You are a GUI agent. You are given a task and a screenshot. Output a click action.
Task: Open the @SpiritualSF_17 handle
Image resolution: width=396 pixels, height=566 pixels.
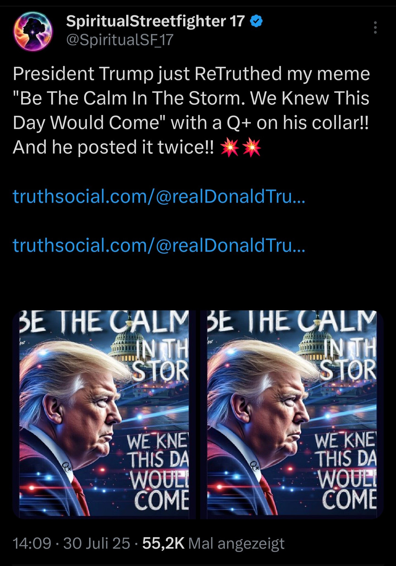[x=120, y=40]
